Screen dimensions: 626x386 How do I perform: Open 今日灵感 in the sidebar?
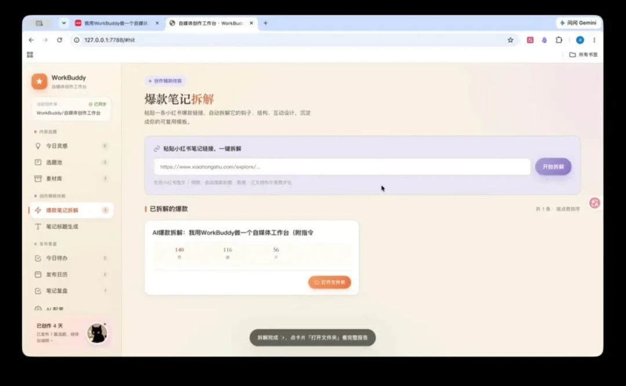[x=71, y=146]
